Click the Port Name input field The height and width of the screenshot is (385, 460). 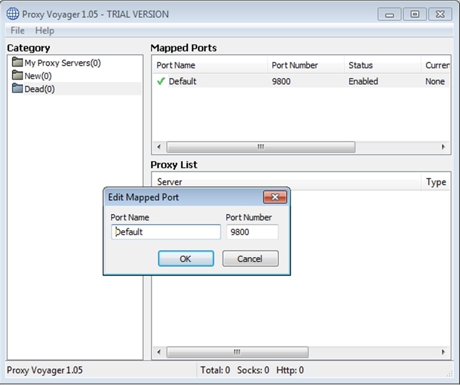[x=166, y=232]
